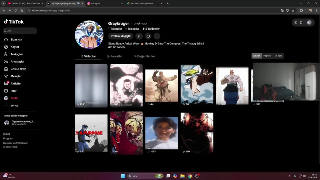Click the blank round button beside settings

(157, 36)
